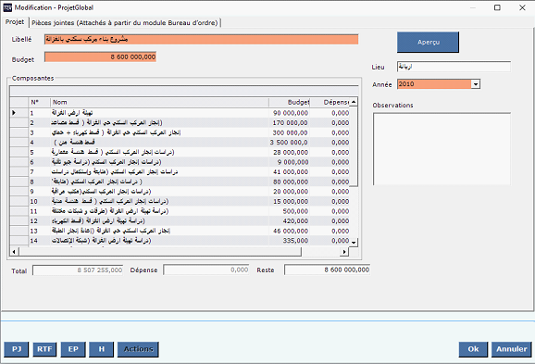Open the Année dropdown arrow
Image resolution: width=535 pixels, height=364 pixels.
click(x=475, y=84)
